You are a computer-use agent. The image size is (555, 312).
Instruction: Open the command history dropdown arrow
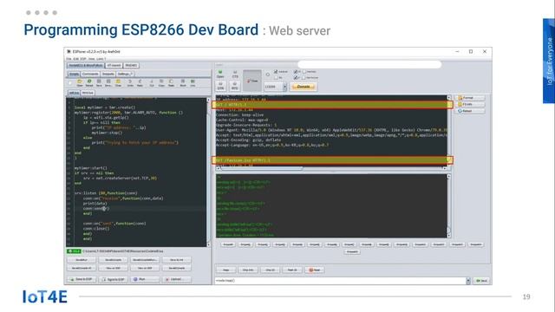pyautogui.click(x=468, y=281)
